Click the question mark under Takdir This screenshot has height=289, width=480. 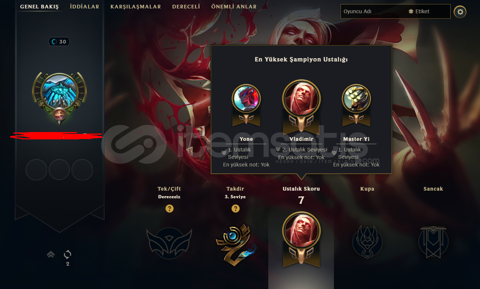pos(235,209)
